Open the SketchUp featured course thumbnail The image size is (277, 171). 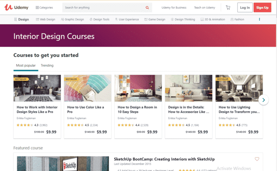click(x=63, y=164)
